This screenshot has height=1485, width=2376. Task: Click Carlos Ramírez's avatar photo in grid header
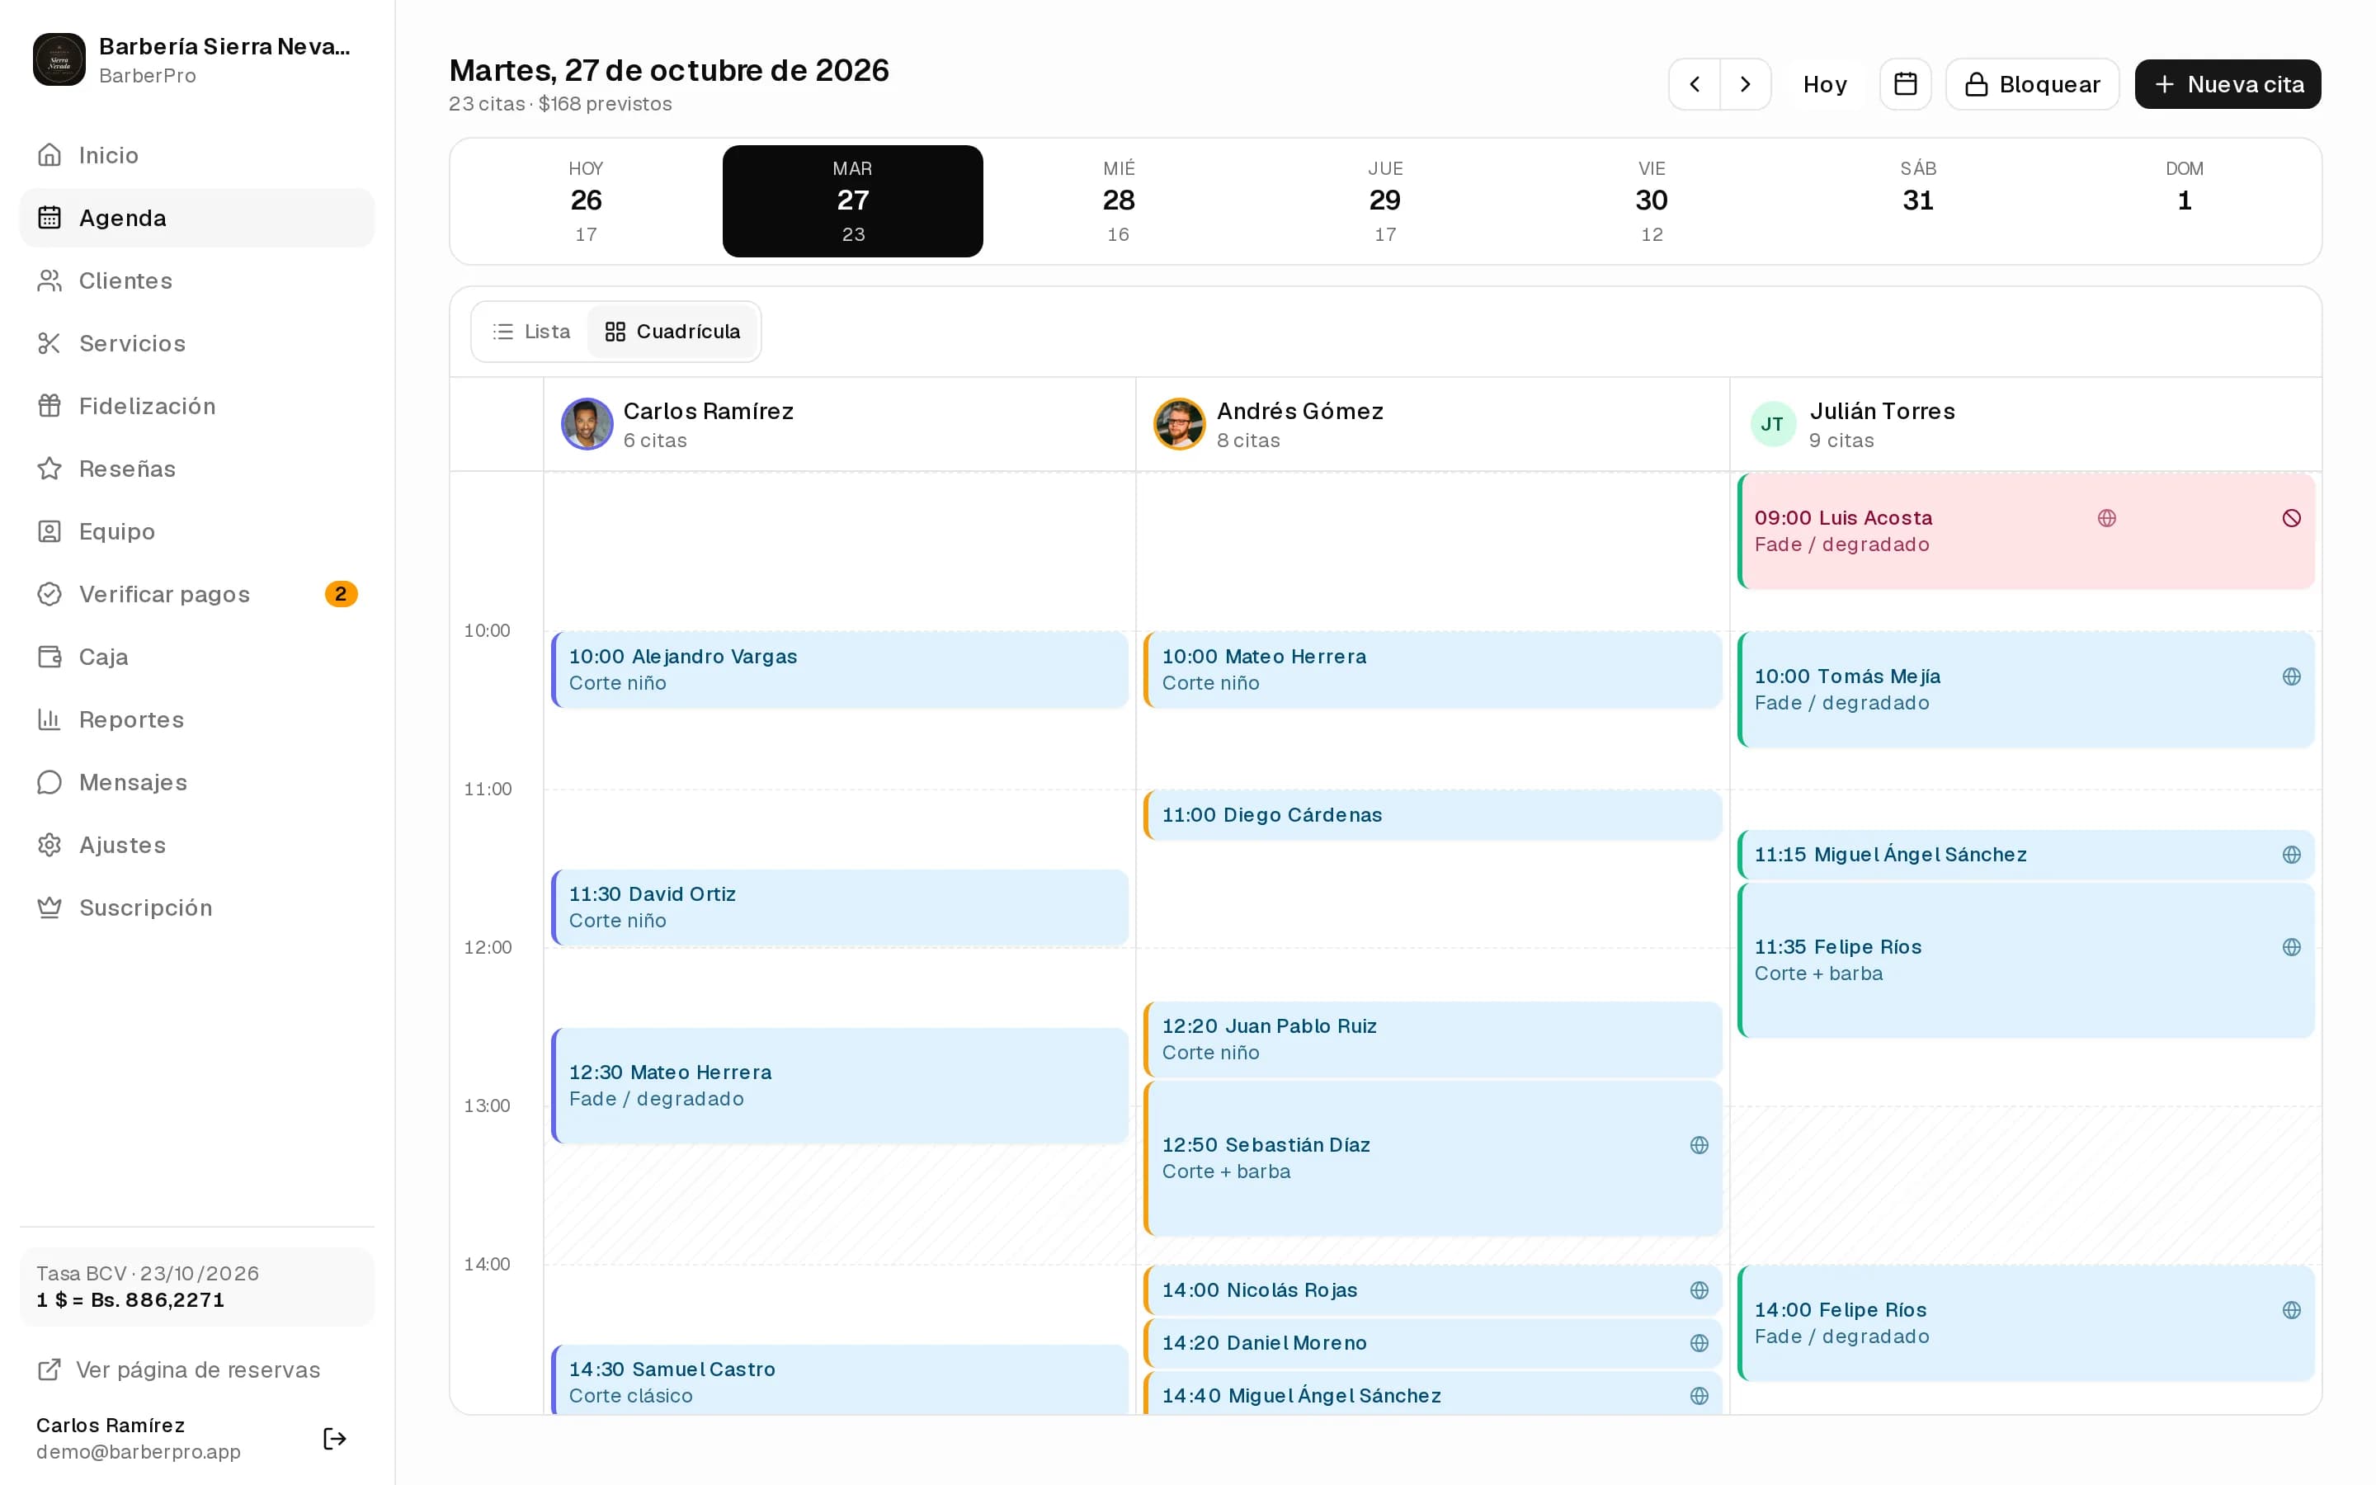(587, 424)
